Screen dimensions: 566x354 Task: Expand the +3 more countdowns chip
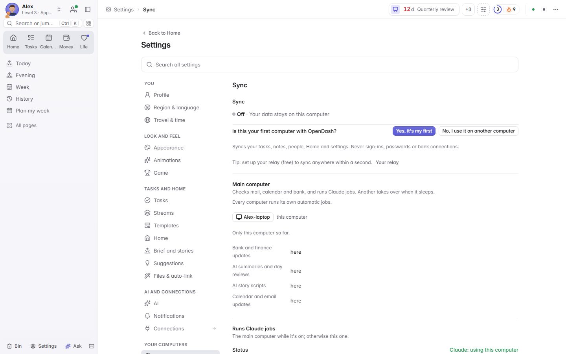[x=468, y=9]
